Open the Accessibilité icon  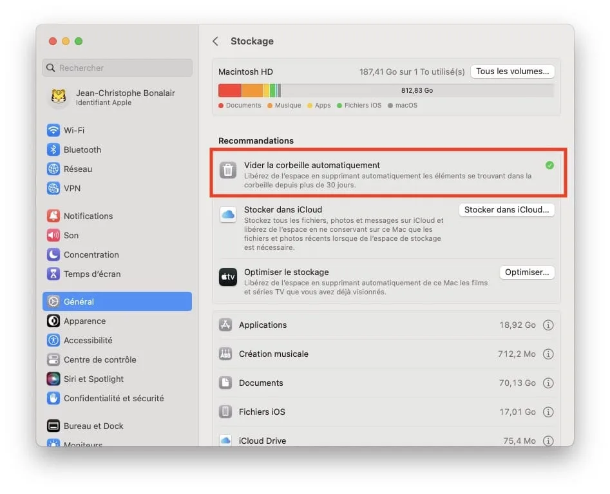(x=53, y=340)
